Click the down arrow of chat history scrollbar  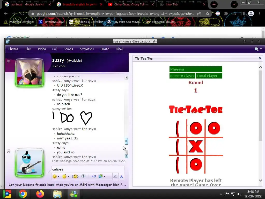126,152
